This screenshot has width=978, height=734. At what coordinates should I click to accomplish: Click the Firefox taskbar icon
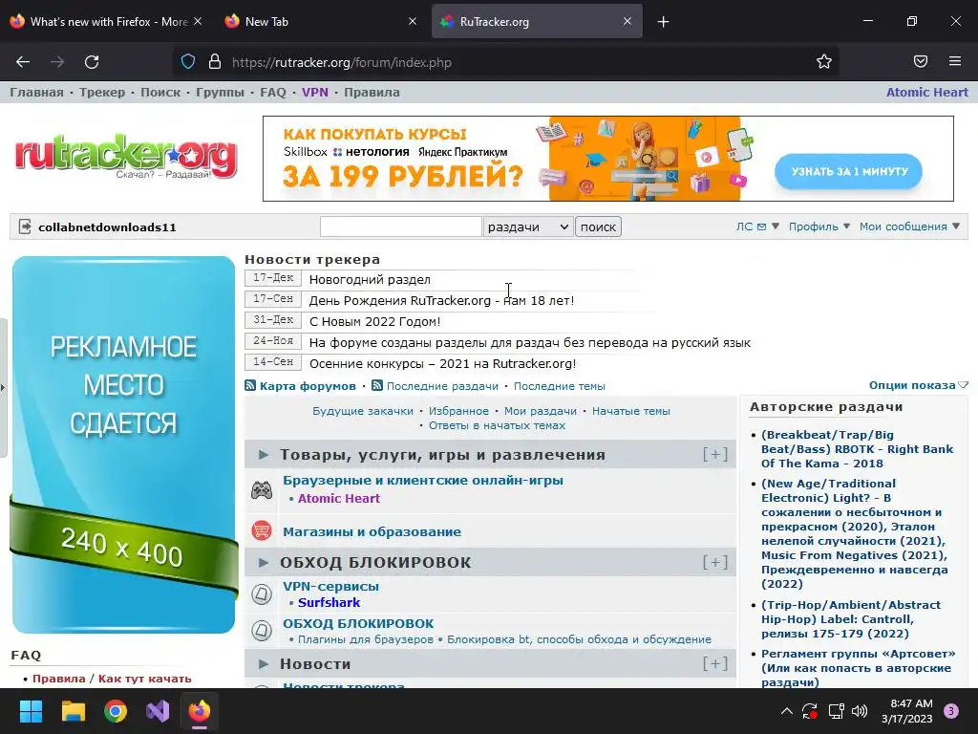click(x=200, y=711)
